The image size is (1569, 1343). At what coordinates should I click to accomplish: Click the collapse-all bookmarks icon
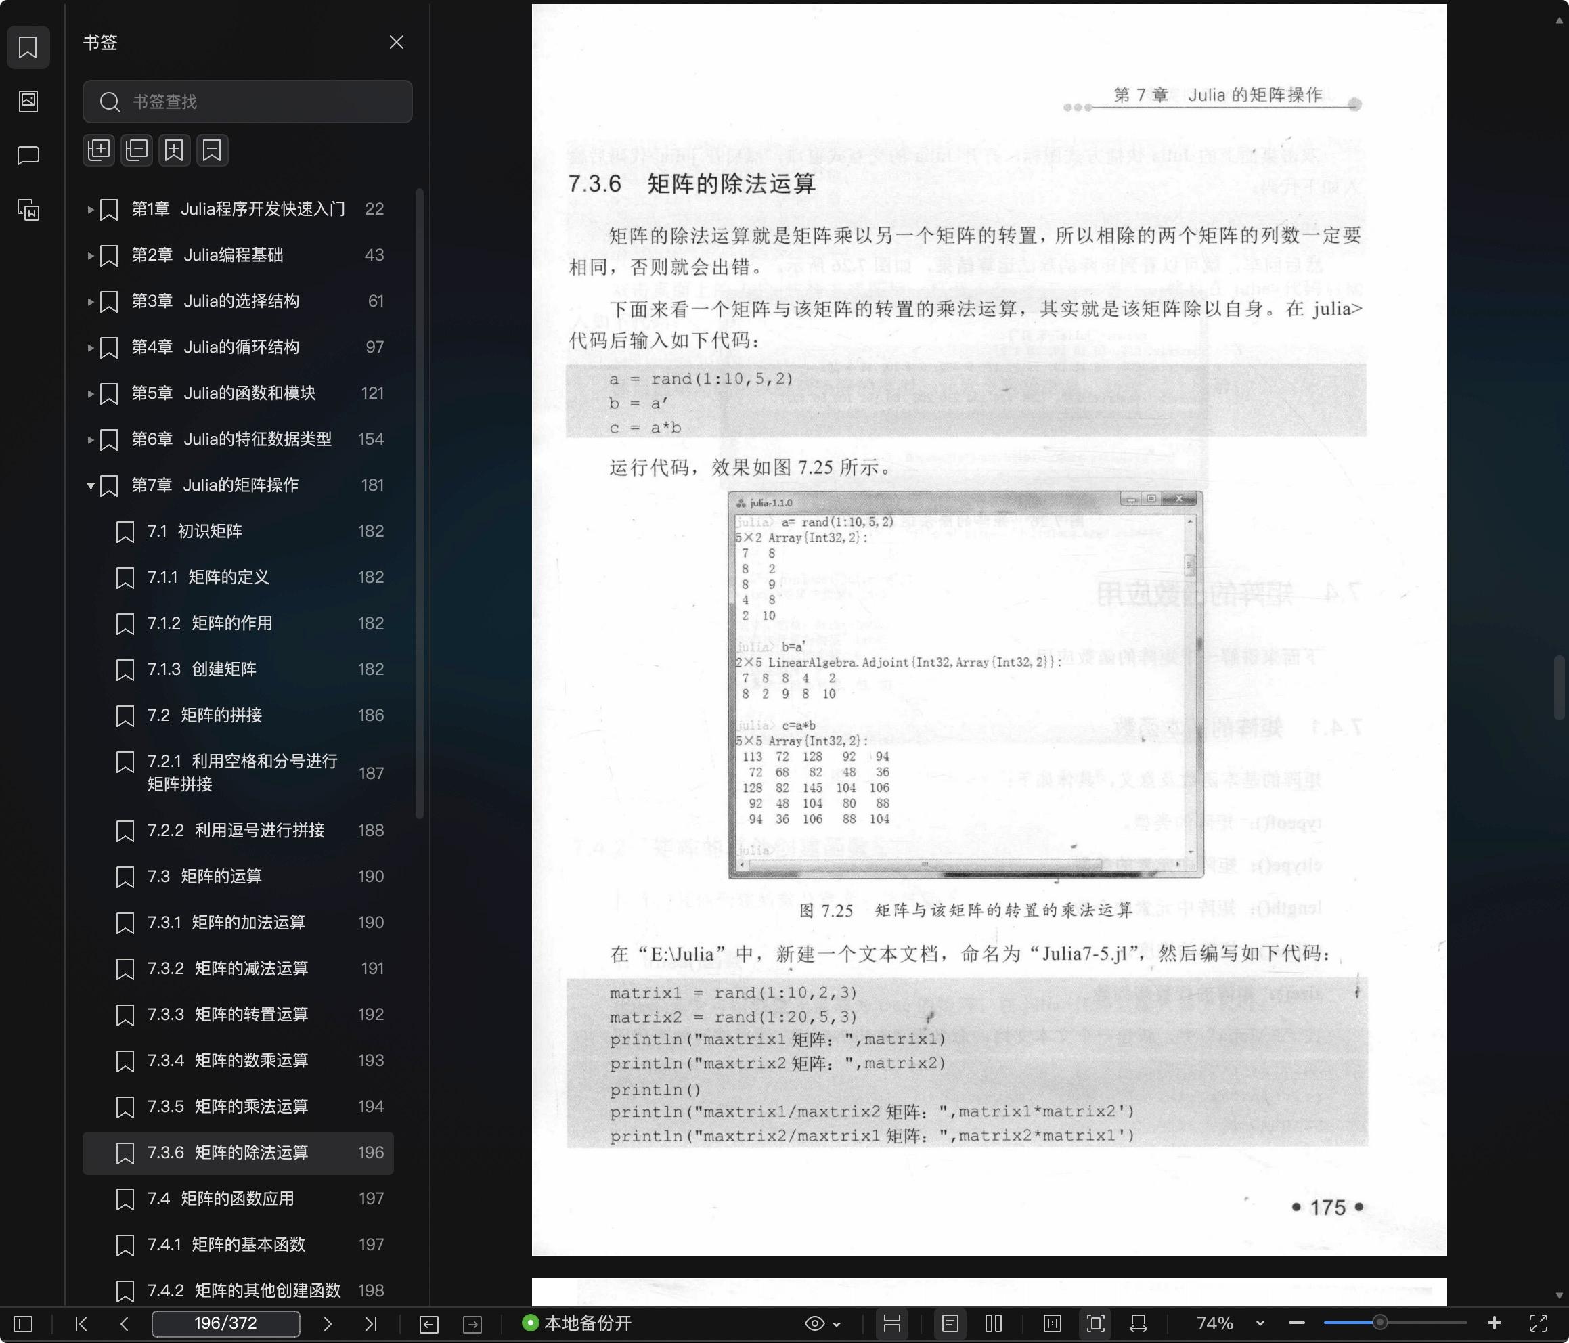[137, 150]
